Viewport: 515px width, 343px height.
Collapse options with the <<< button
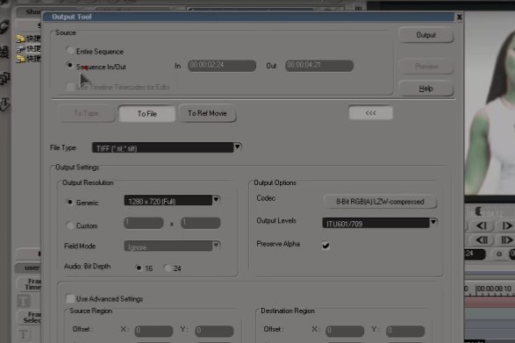(x=370, y=113)
